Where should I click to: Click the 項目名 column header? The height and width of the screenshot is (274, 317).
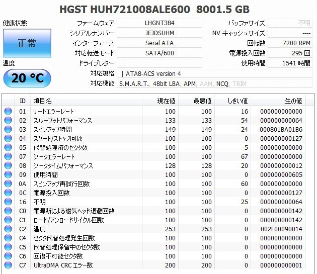pos(87,101)
